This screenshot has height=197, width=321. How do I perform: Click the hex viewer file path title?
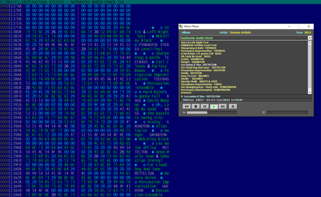tap(62, 2)
